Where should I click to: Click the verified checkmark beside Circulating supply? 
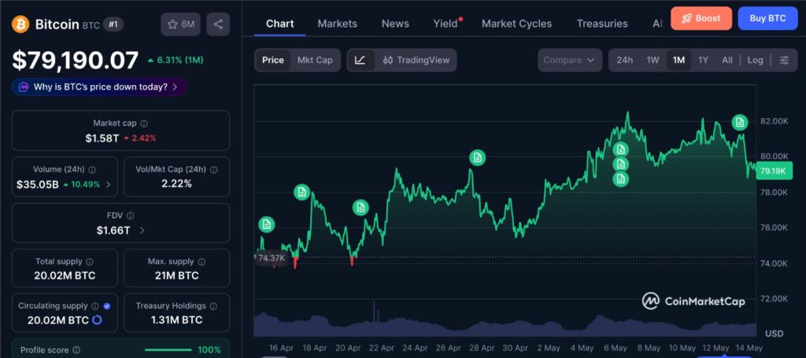pyautogui.click(x=107, y=306)
